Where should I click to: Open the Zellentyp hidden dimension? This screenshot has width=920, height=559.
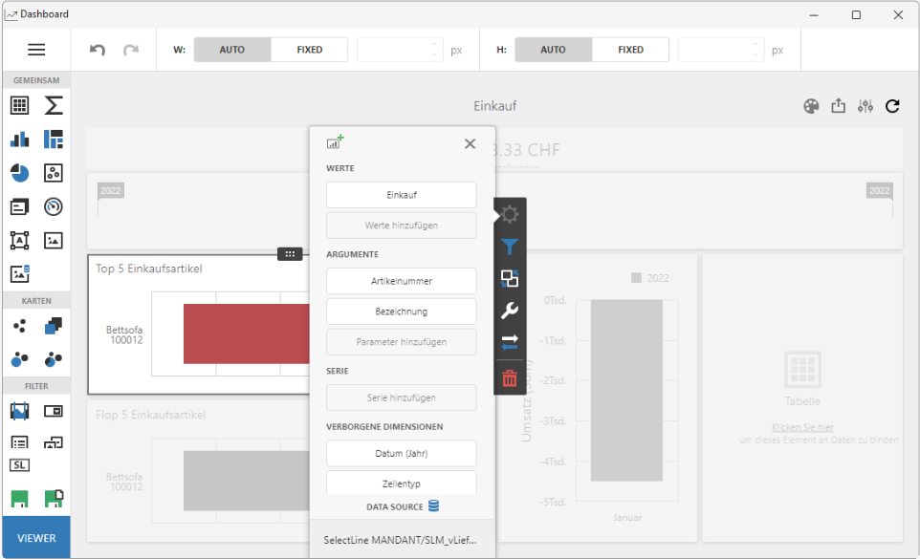(402, 484)
